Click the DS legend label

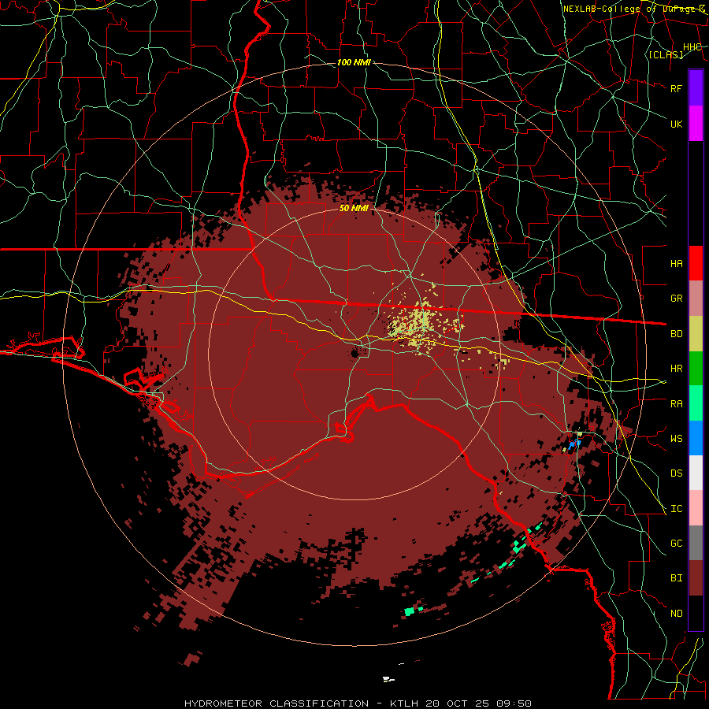(676, 473)
